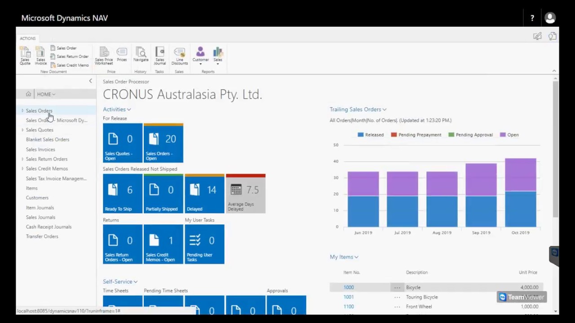Viewport: 575px width, 323px height.
Task: Open Sales Credit Memos - Open tile
Action: [164, 244]
